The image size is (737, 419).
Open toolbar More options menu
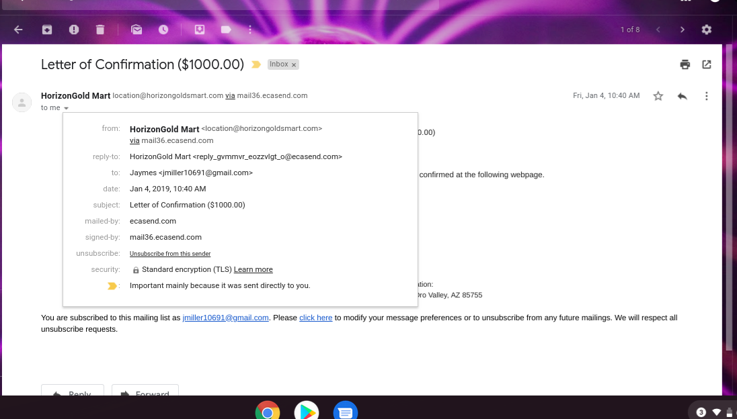click(x=250, y=30)
